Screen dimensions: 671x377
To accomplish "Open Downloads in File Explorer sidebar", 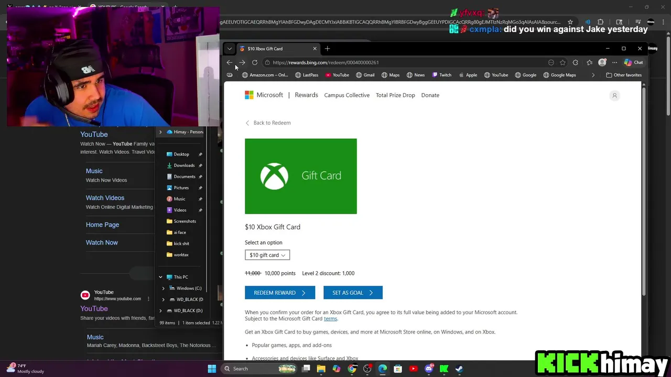I will click(184, 165).
